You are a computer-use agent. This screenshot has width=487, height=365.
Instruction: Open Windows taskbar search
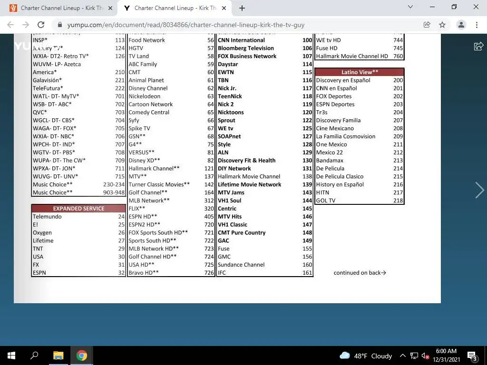click(x=34, y=355)
